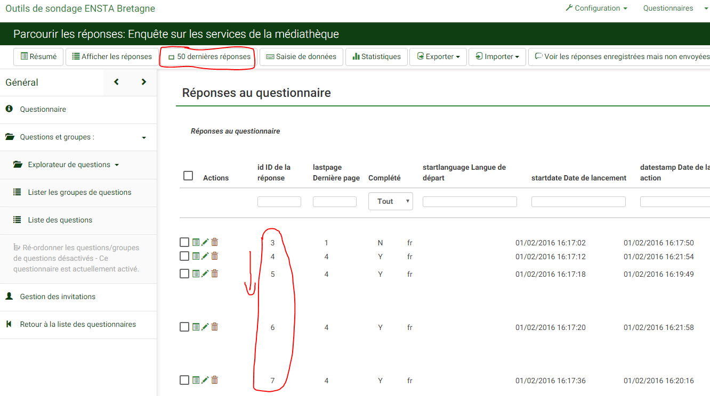Open the Questionnaires menu in top bar
Image resolution: width=710 pixels, height=396 pixels.
click(668, 9)
